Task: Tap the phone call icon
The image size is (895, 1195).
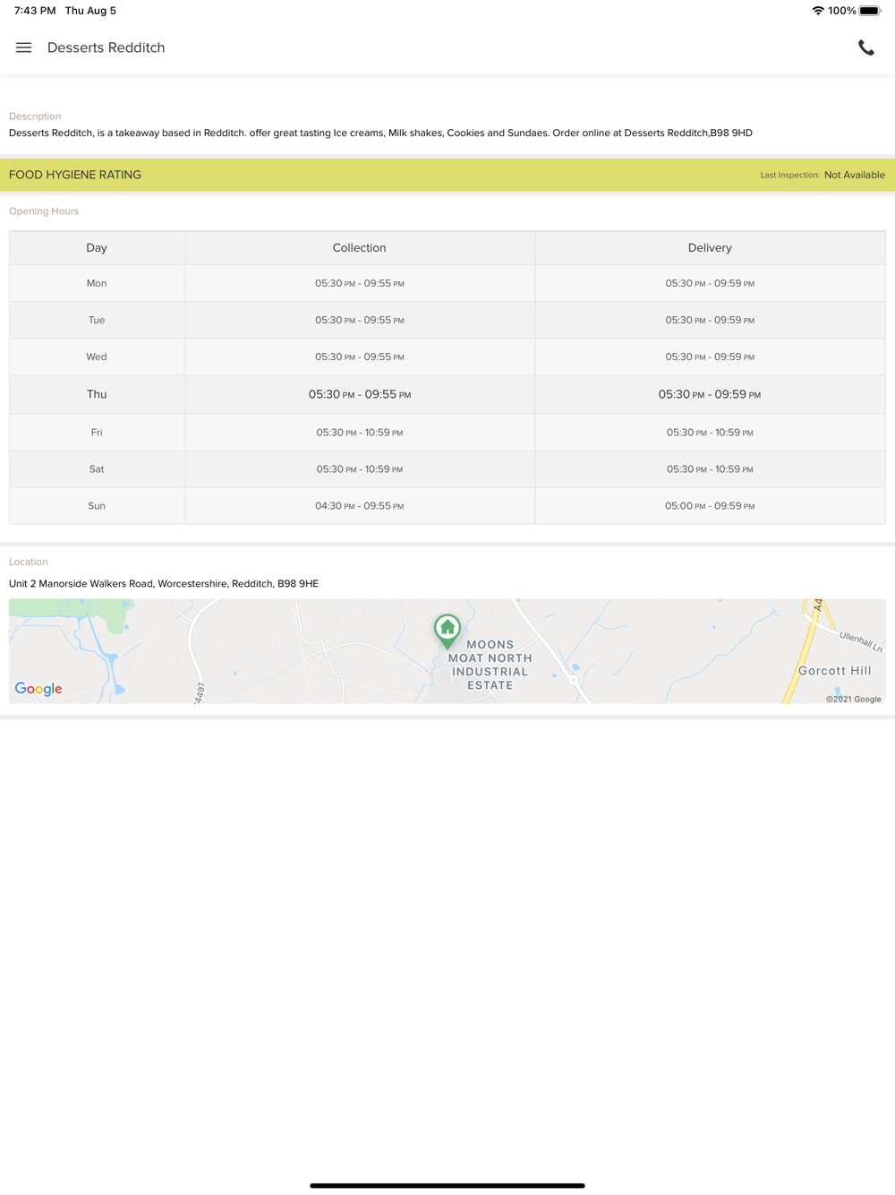Action: click(865, 47)
